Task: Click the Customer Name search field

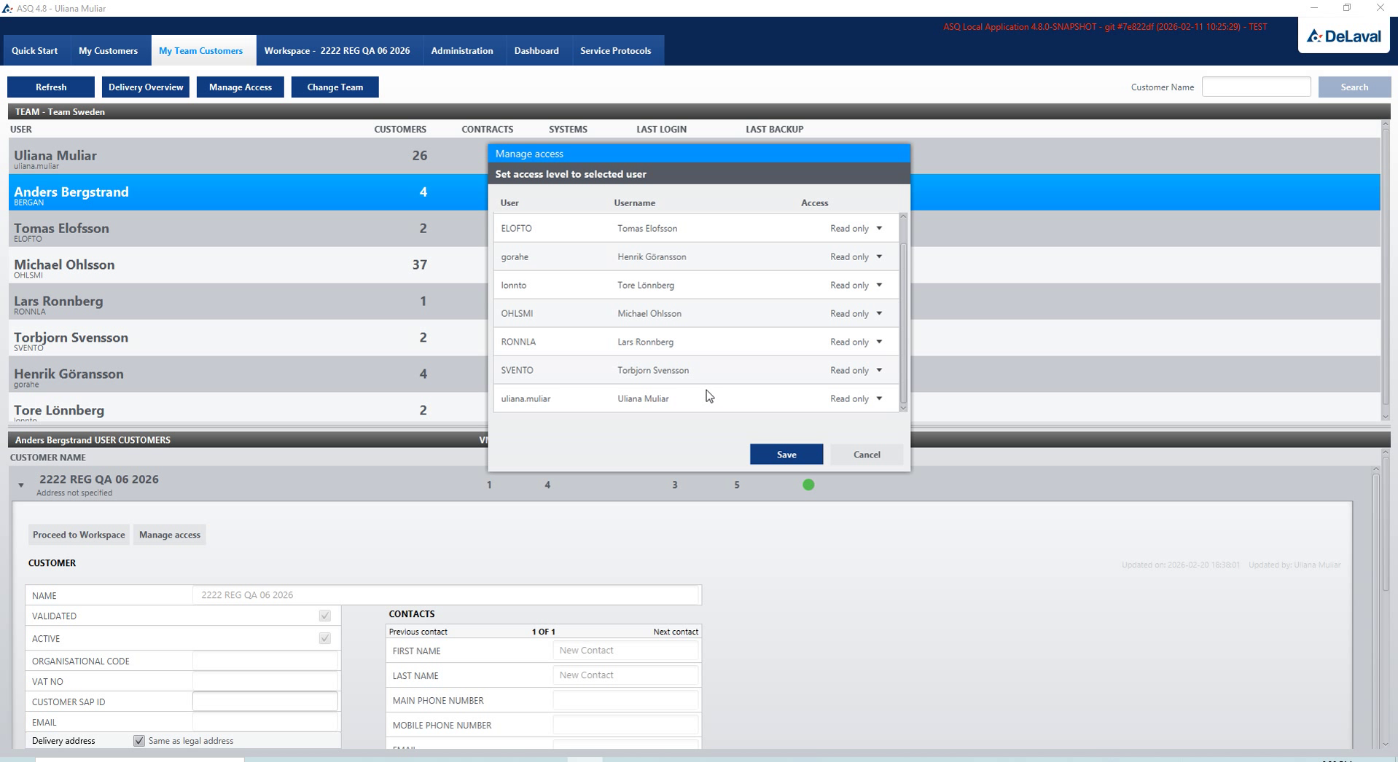Action: coord(1256,87)
